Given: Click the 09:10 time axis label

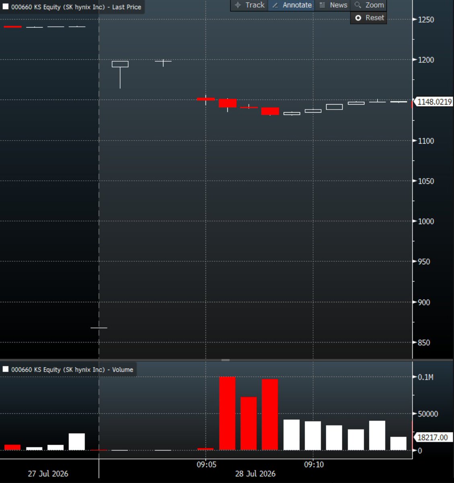Looking at the screenshot, I should [x=314, y=464].
